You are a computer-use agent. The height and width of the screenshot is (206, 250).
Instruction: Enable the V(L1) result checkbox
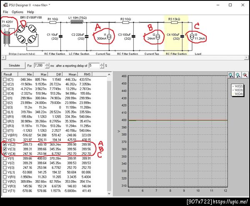(x=5, y=172)
